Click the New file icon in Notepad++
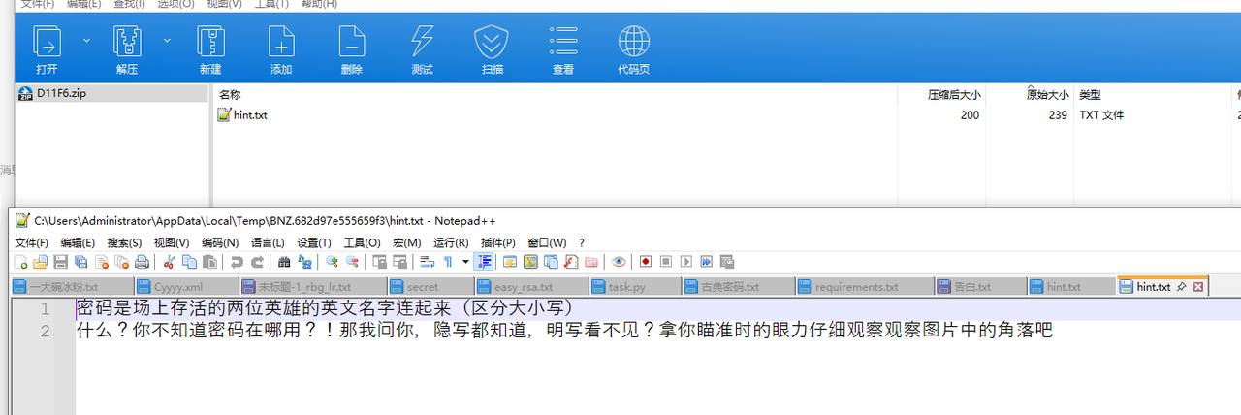Viewport: 1241px width, 415px height. (x=20, y=262)
